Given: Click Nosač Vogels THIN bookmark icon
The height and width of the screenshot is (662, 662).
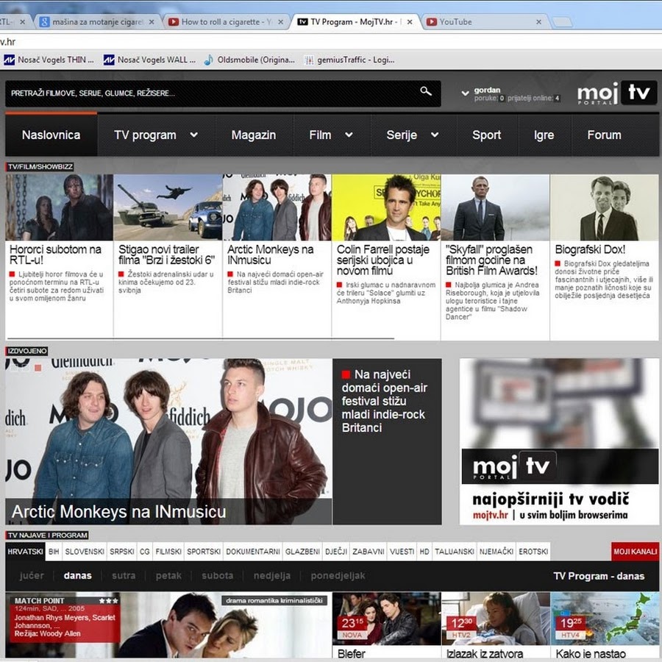Looking at the screenshot, I should [x=9, y=60].
